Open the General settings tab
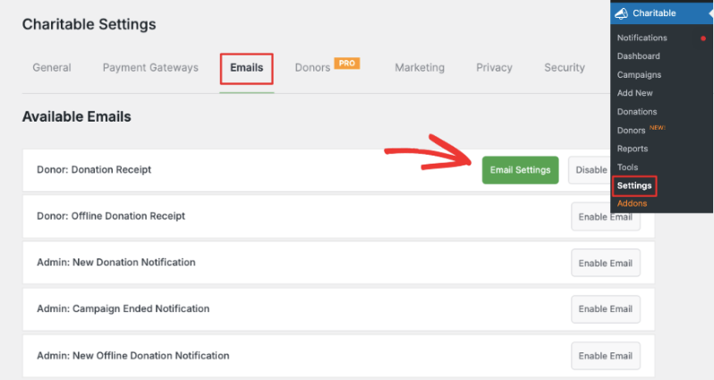Screen dimensions: 714x380 click(52, 68)
